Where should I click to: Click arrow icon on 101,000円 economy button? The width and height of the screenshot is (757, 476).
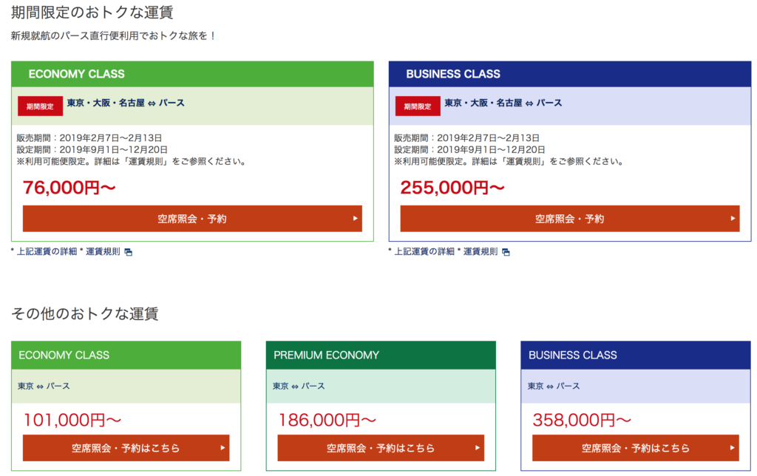(223, 447)
